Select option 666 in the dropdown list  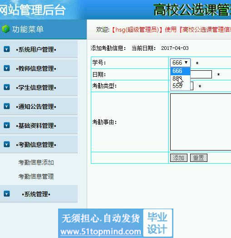[180, 71]
